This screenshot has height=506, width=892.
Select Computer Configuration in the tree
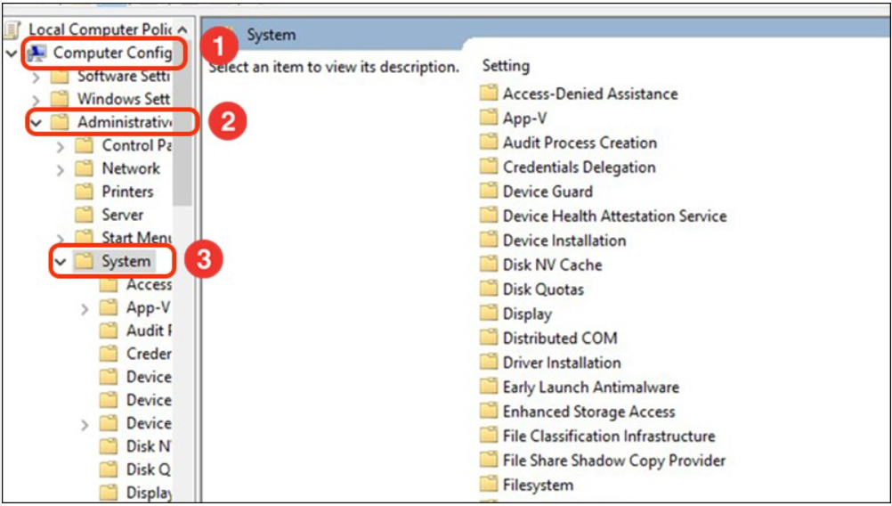click(101, 53)
